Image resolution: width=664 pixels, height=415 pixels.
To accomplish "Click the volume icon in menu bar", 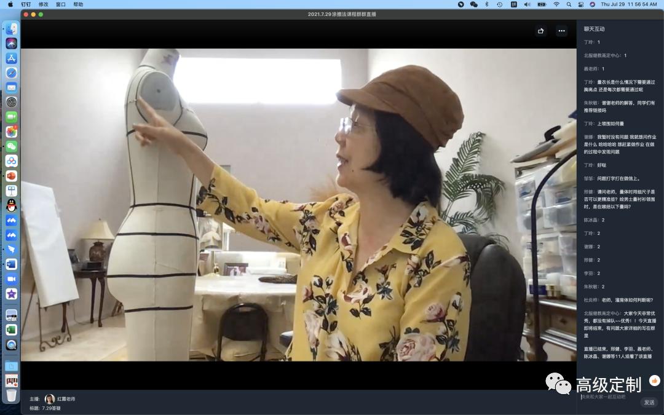I will click(x=528, y=4).
